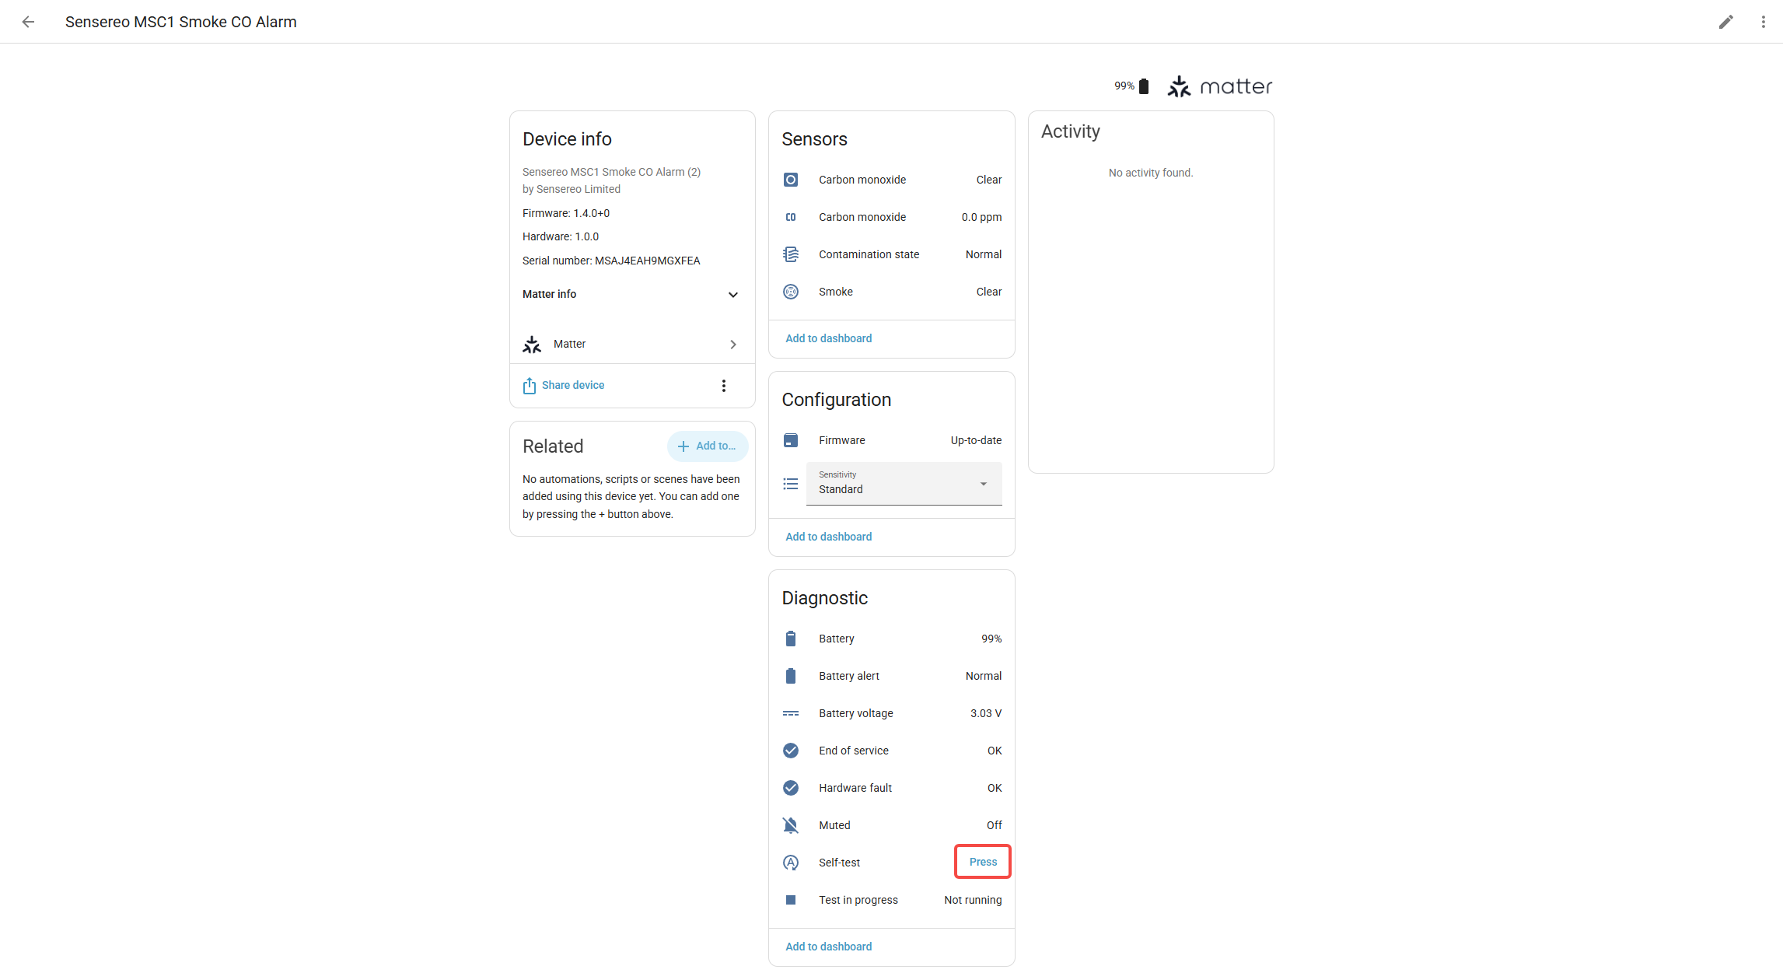The height and width of the screenshot is (980, 1783).
Task: Click the serial number MSAJ4EAH9MGXFEA
Action: [648, 261]
